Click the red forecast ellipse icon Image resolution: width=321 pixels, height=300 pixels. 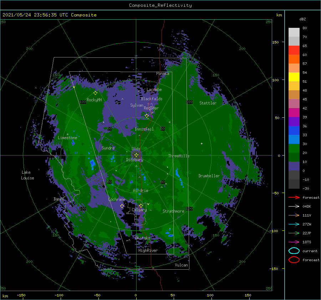tap(294, 260)
